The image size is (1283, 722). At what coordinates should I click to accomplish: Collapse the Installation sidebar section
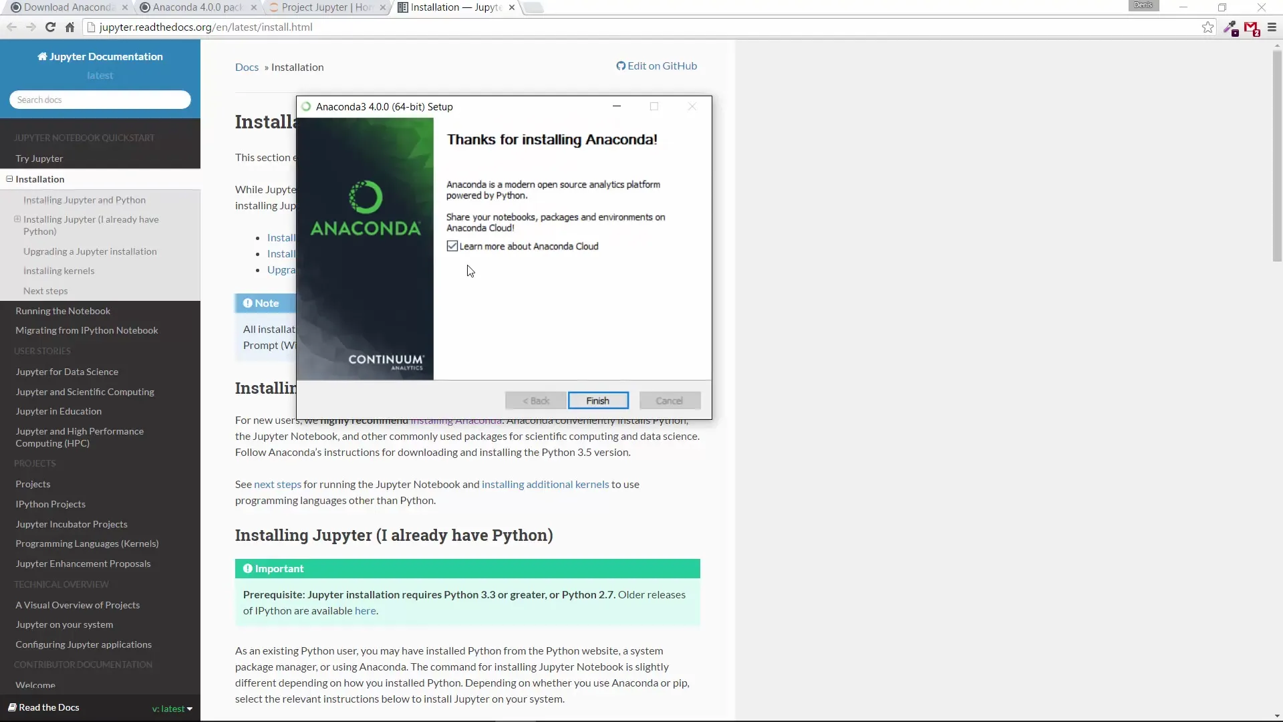(9, 179)
